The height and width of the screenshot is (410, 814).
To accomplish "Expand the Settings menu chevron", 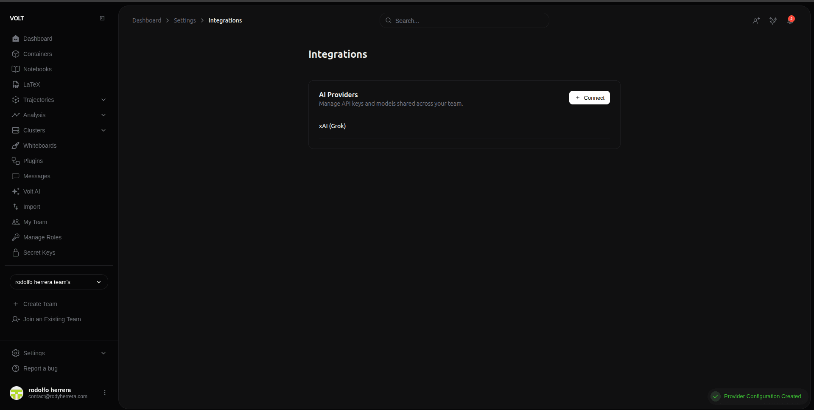I will click(103, 353).
